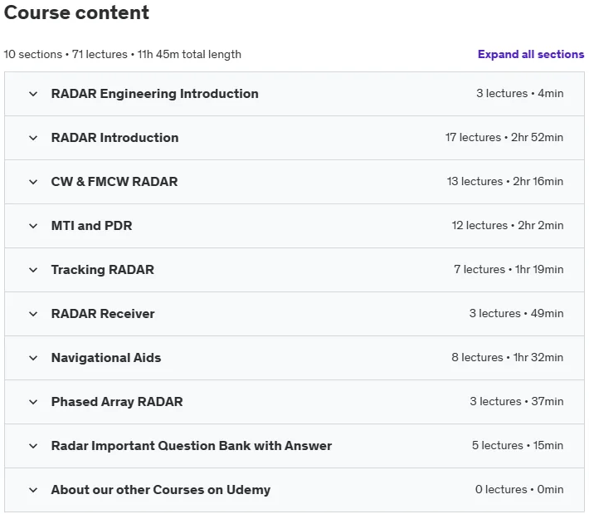Select RADAR Engineering Introduction section title

[155, 94]
